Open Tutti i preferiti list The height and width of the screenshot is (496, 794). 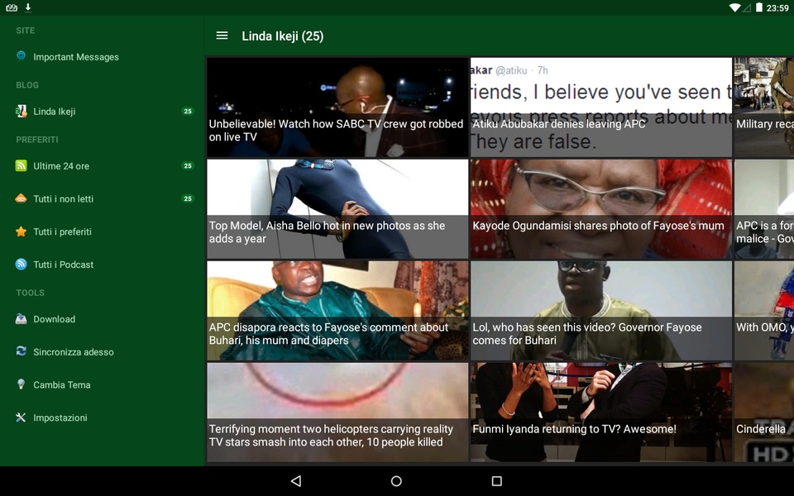[103, 231]
